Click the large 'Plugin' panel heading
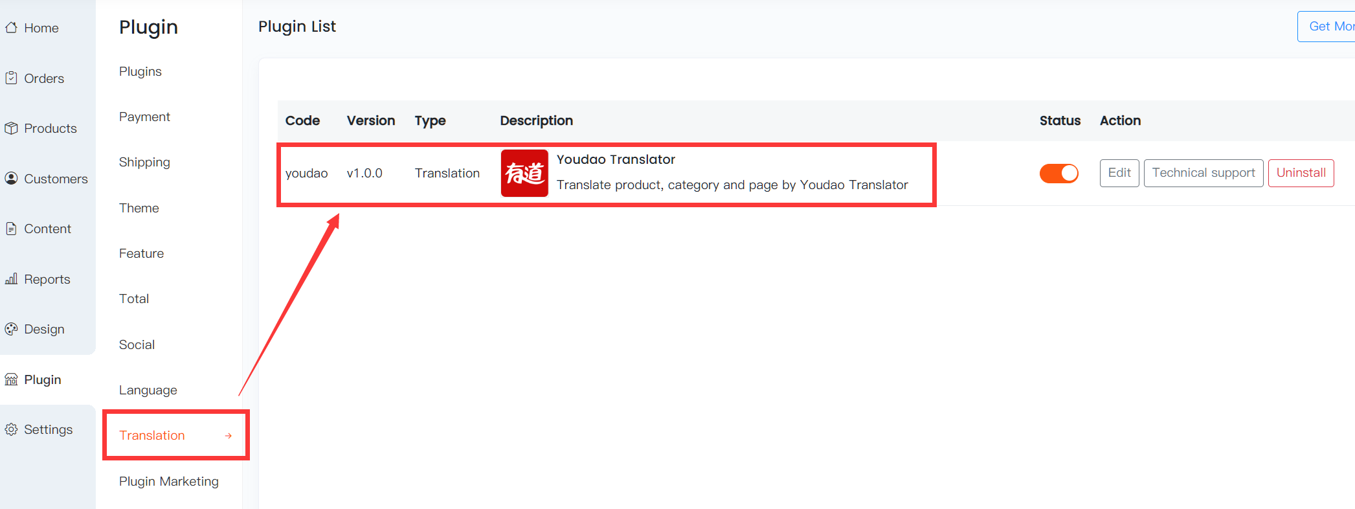1355x509 pixels. [148, 27]
